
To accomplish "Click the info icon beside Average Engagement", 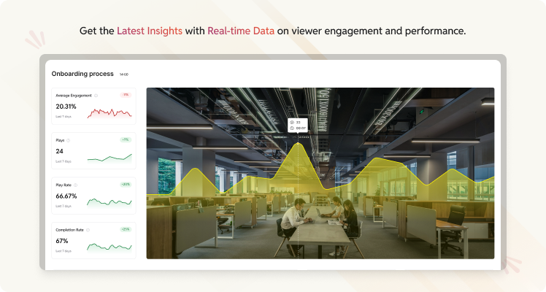I will pos(96,96).
